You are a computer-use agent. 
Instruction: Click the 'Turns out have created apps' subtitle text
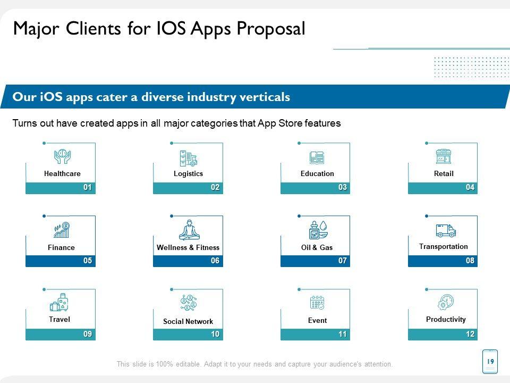[176, 123]
